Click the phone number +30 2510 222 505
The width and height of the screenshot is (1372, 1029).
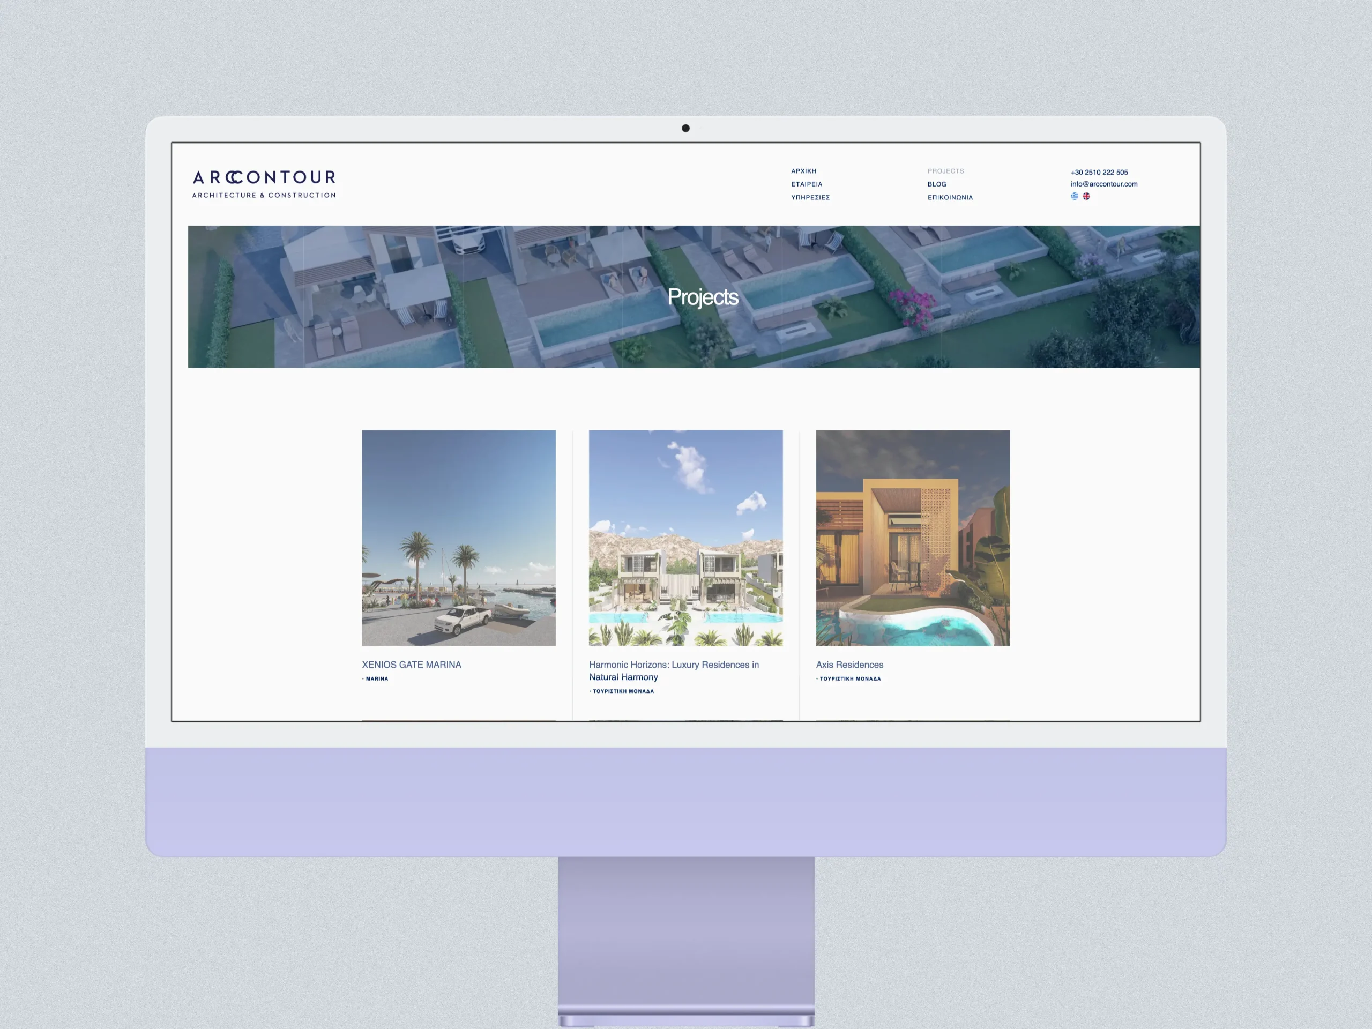[1099, 173]
